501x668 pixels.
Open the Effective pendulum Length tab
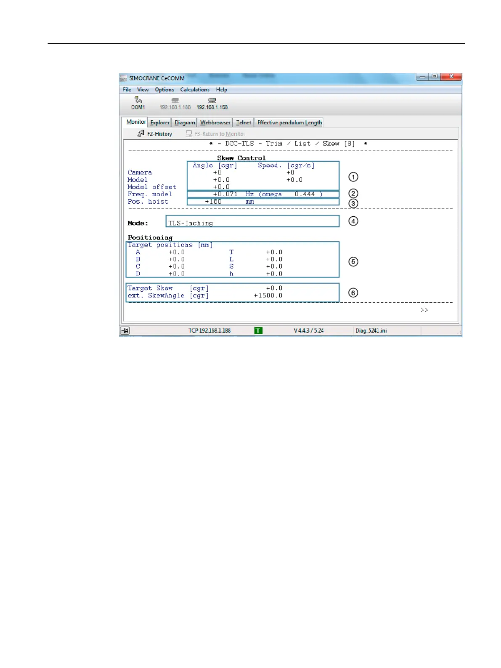pos(289,122)
